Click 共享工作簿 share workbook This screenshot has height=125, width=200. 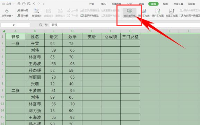click(172, 13)
